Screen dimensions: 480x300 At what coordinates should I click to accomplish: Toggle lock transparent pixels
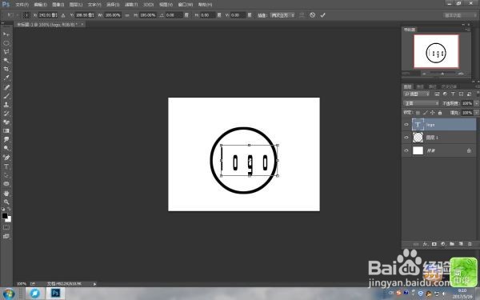point(418,113)
